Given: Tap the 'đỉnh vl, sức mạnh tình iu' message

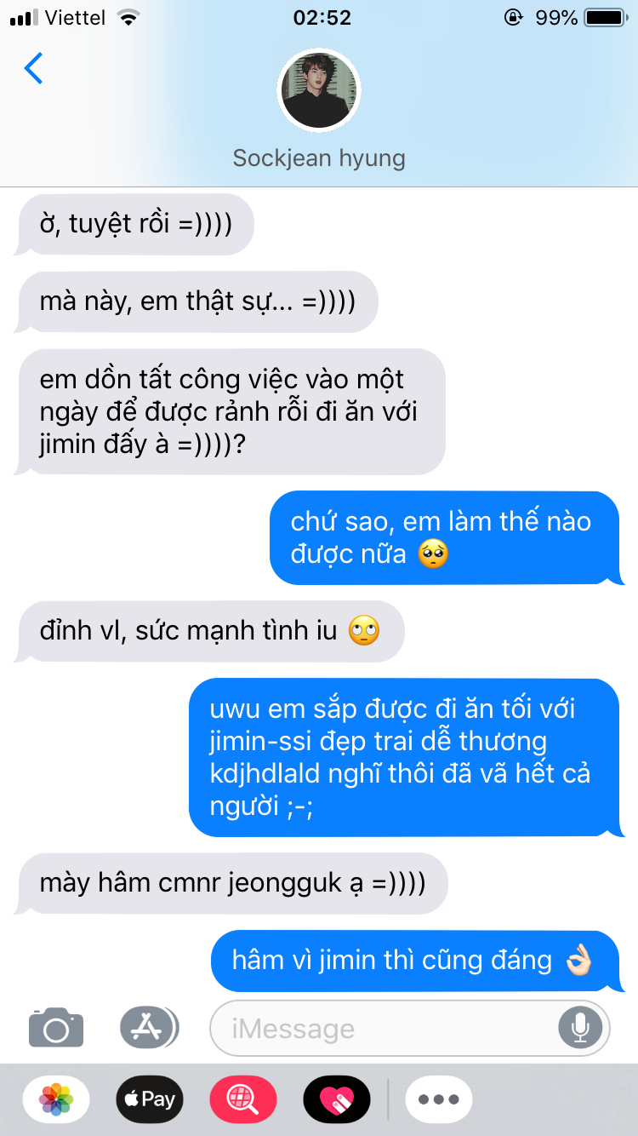Looking at the screenshot, I should 209,632.
